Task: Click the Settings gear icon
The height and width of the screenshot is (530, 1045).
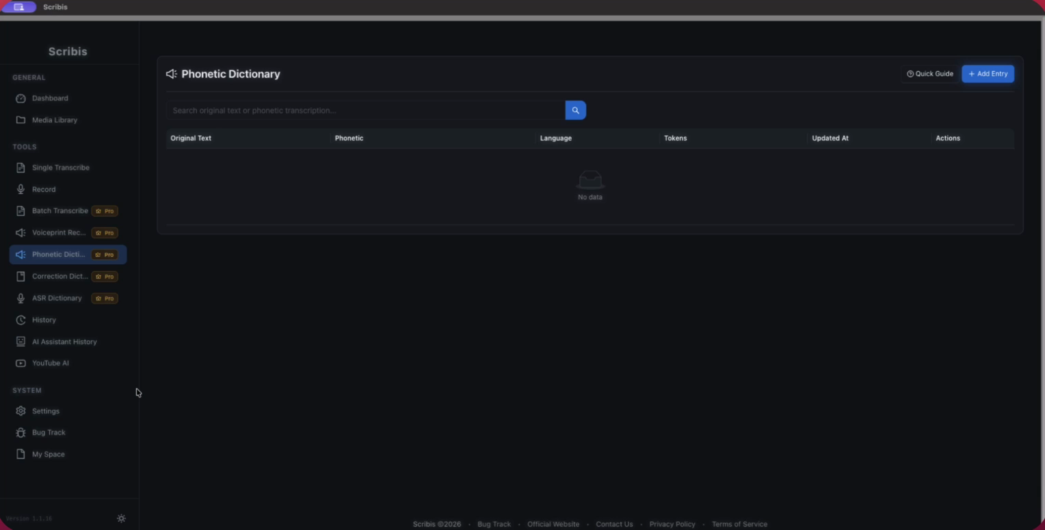Action: [x=21, y=411]
